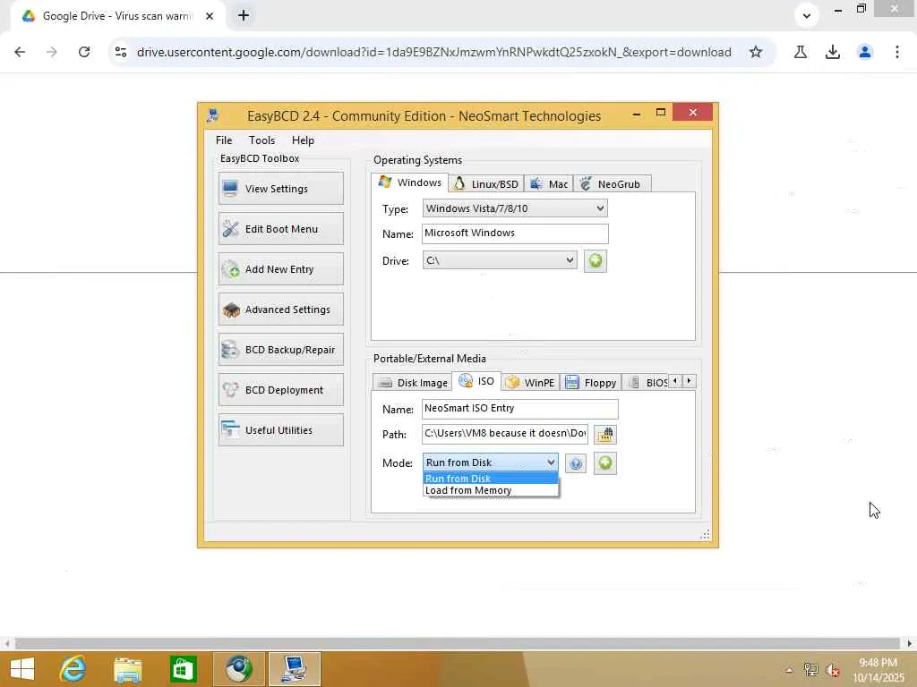Reload the Chrome page
This screenshot has width=917, height=687.
[x=84, y=52]
